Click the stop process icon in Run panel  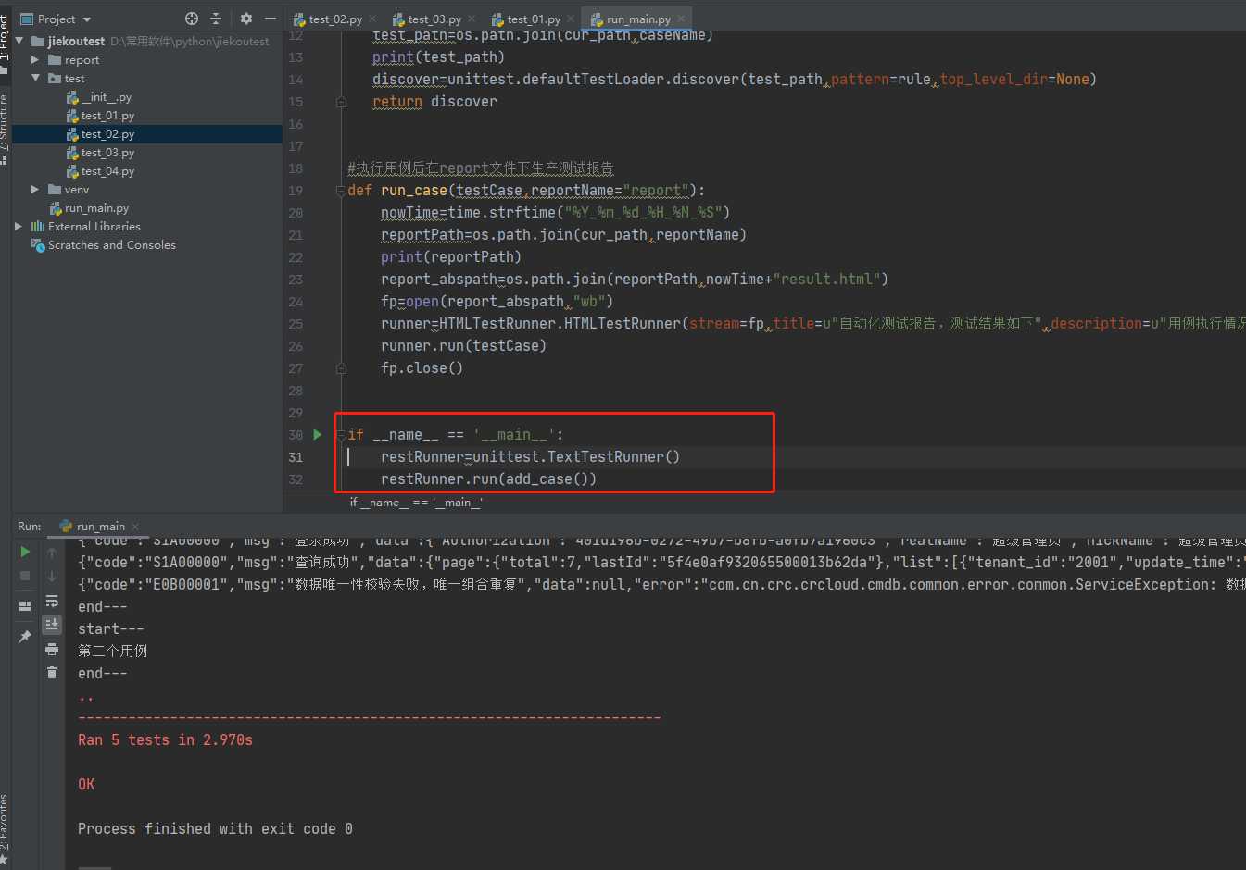click(25, 576)
